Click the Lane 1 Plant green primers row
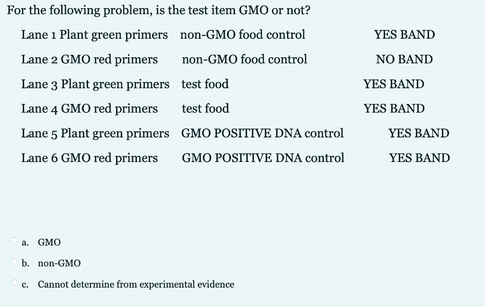The width and height of the screenshot is (485, 307). tap(94, 34)
